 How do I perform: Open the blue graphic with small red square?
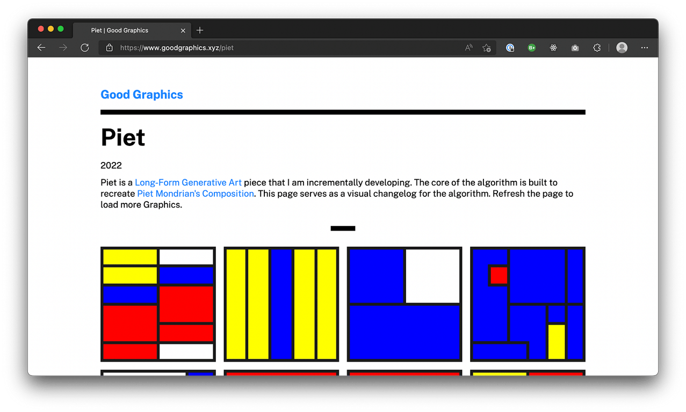528,304
